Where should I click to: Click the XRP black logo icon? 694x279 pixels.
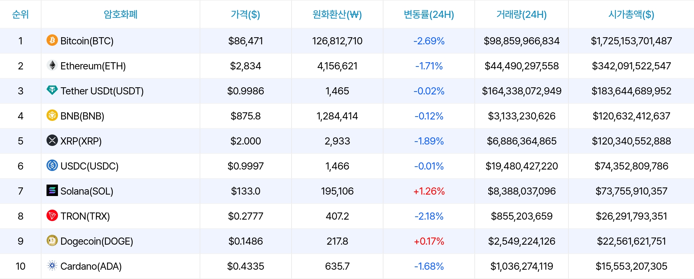(52, 140)
